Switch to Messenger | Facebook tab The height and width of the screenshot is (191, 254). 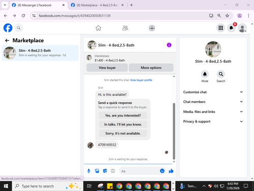39,5
